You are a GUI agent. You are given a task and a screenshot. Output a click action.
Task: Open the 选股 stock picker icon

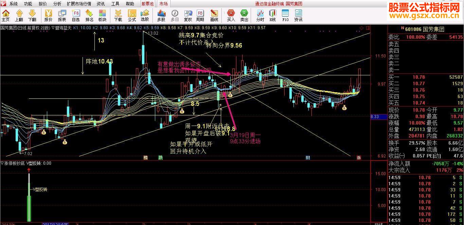pyautogui.click(x=145, y=16)
